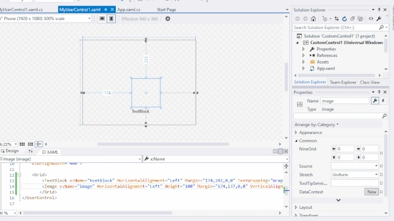394x221 pixels.
Task: Pin the Solution Explorer panel
Action: [379, 10]
